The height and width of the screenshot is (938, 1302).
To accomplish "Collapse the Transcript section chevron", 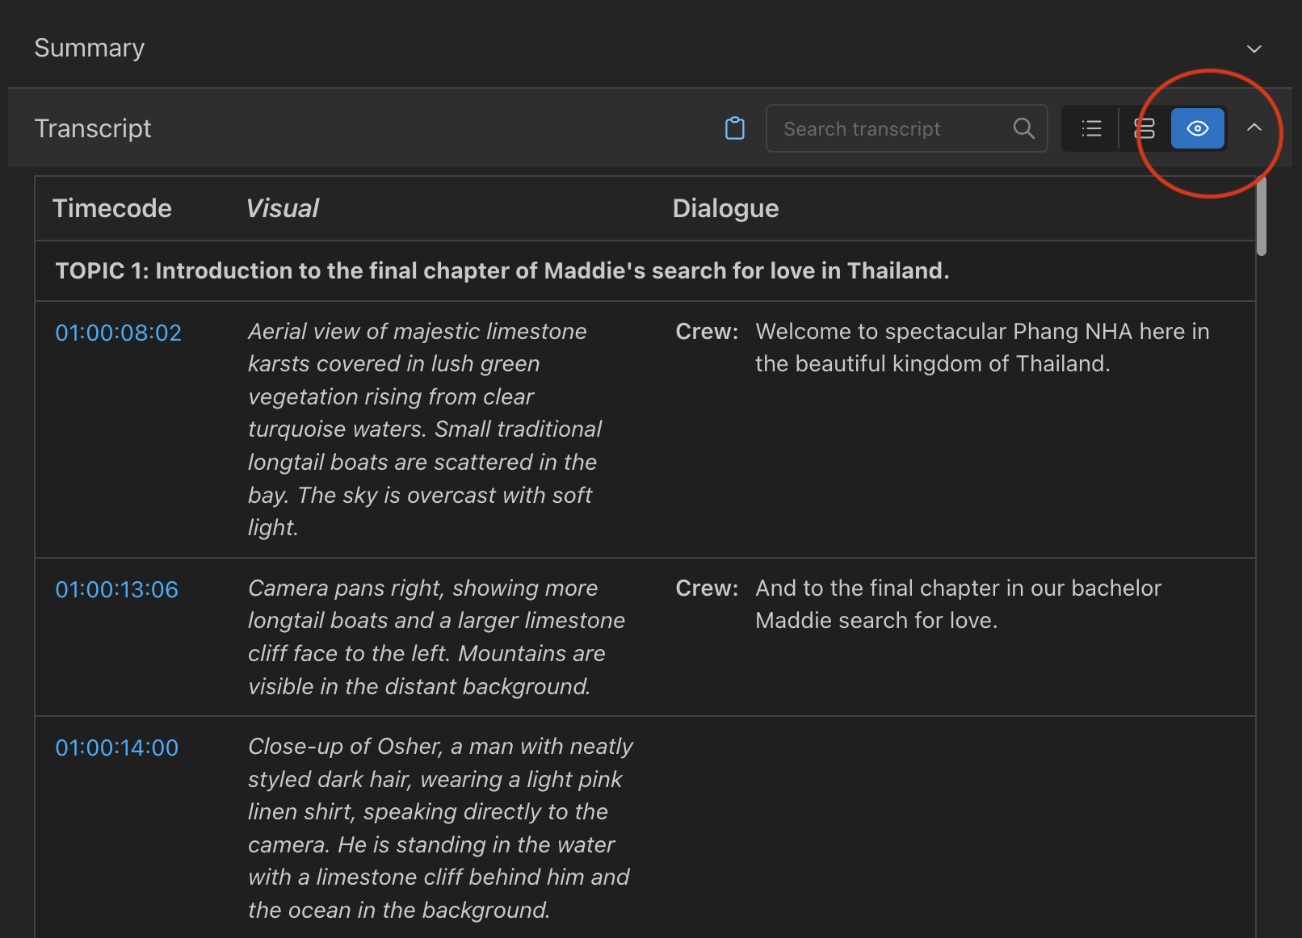I will 1254,128.
